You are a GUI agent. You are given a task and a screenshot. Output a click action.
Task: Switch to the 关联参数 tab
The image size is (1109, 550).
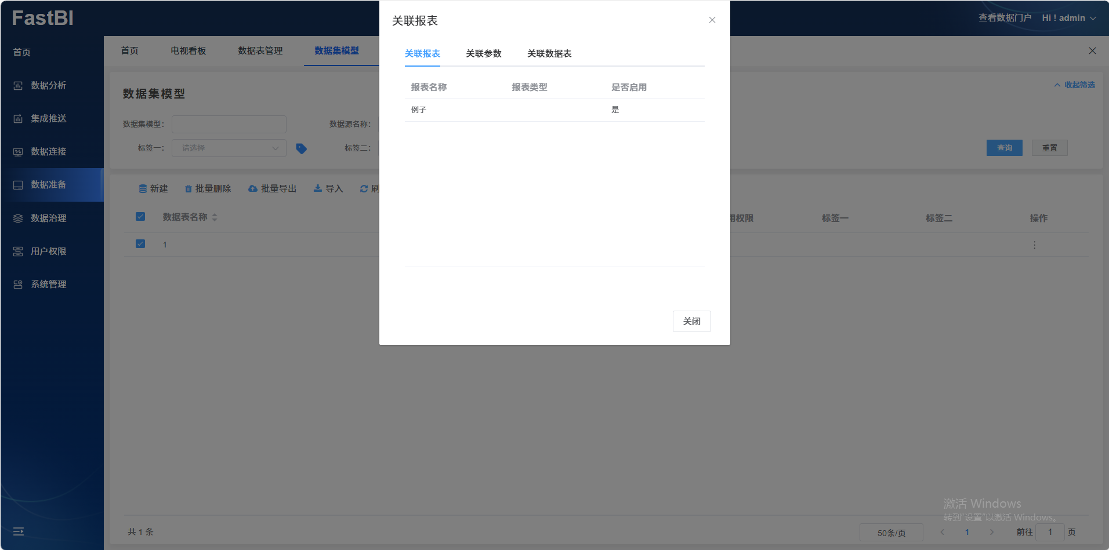tap(484, 53)
